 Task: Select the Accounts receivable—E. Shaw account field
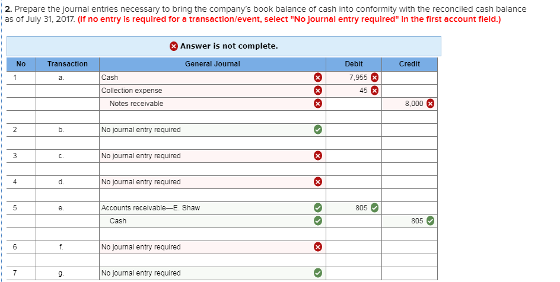[212, 208]
